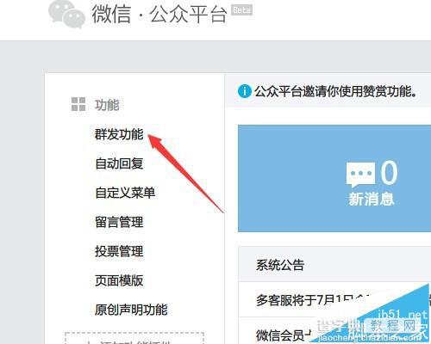This screenshot has width=431, height=344.
Task: Click the 功能 grid icon
Action: 78,104
